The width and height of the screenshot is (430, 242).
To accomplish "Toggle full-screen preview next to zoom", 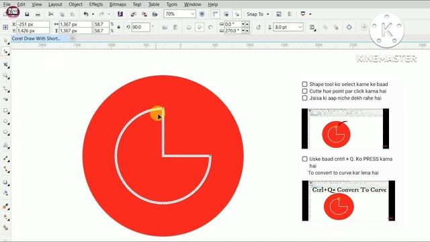I will (x=202, y=14).
